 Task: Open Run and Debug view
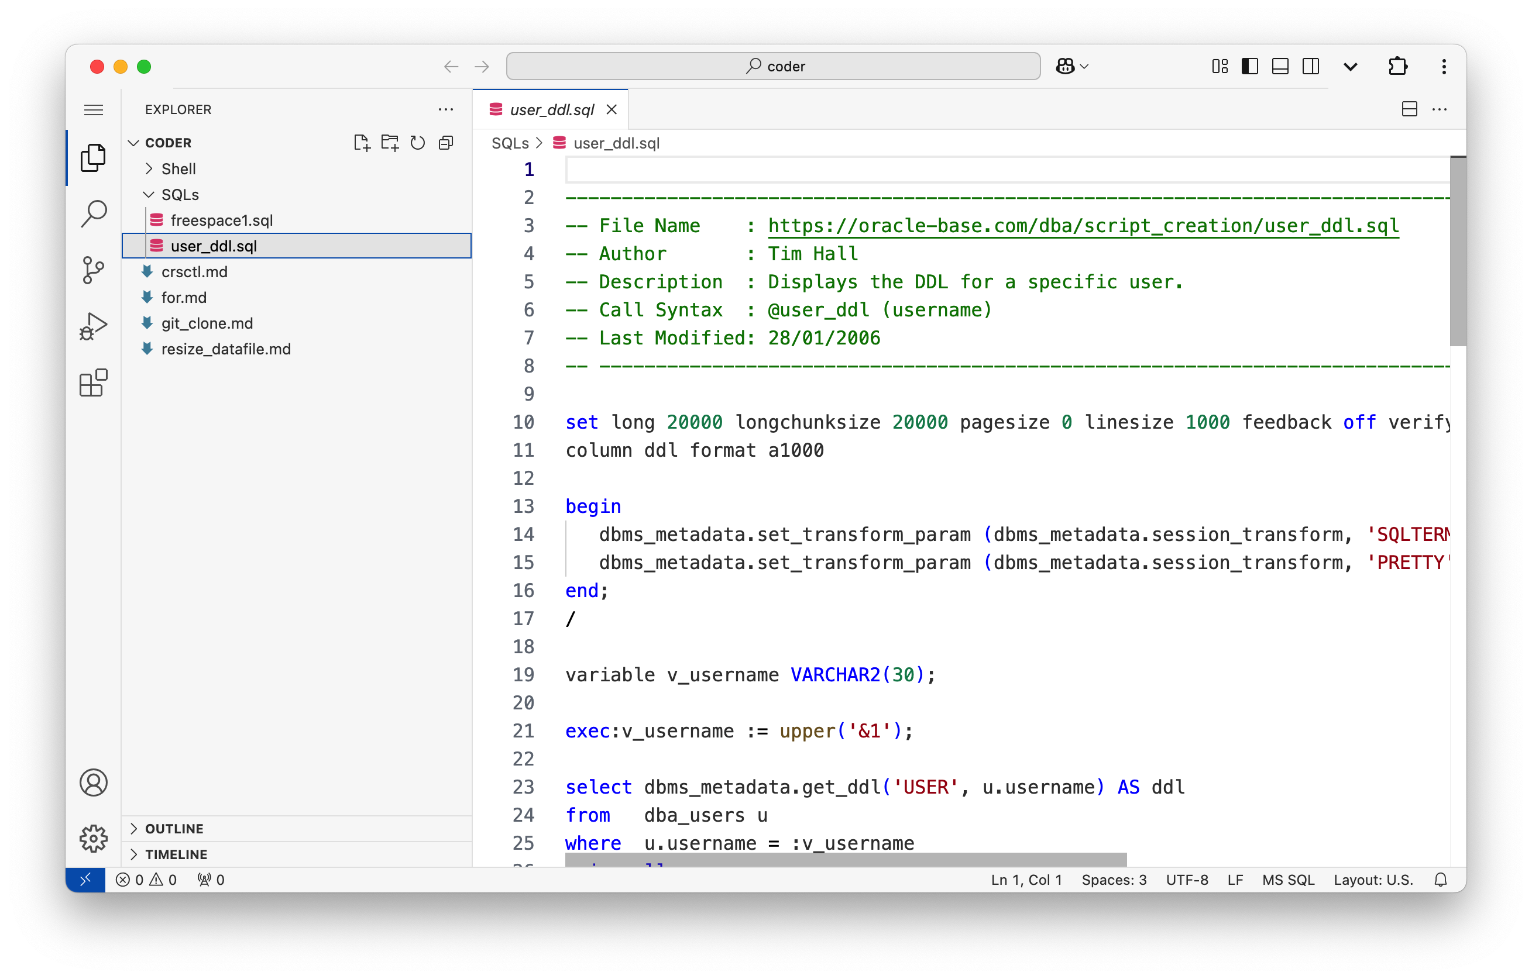tap(94, 327)
